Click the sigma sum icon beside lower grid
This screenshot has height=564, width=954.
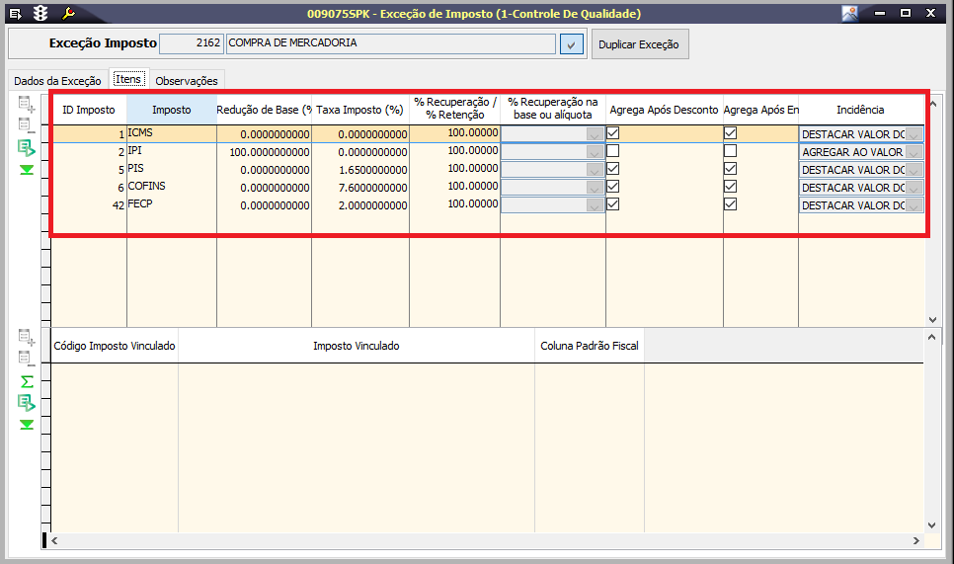coord(27,381)
